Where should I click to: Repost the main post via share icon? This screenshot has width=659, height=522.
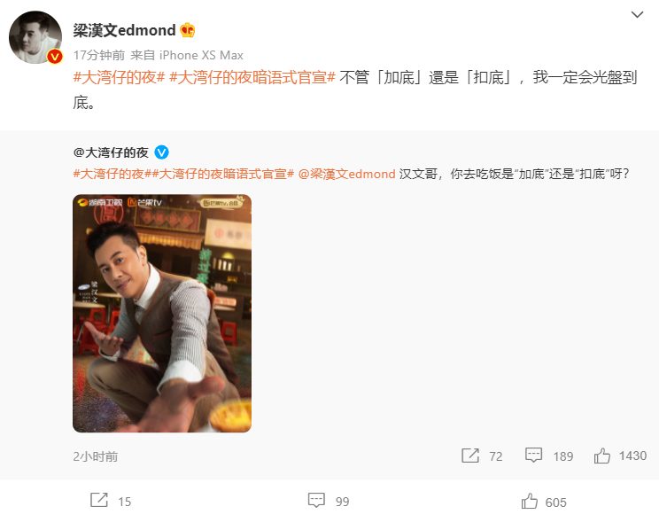99,500
